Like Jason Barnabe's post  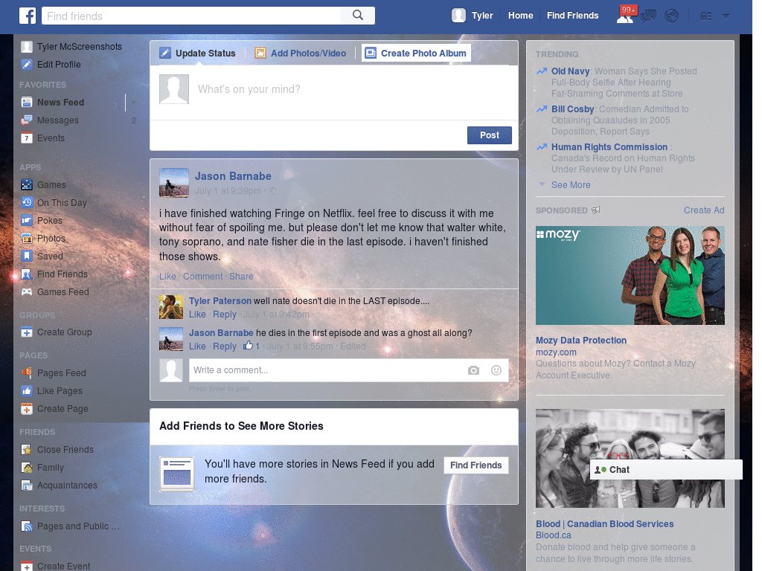[167, 277]
